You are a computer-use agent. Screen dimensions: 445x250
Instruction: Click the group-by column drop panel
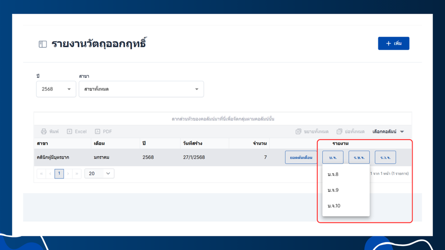pyautogui.click(x=223, y=118)
